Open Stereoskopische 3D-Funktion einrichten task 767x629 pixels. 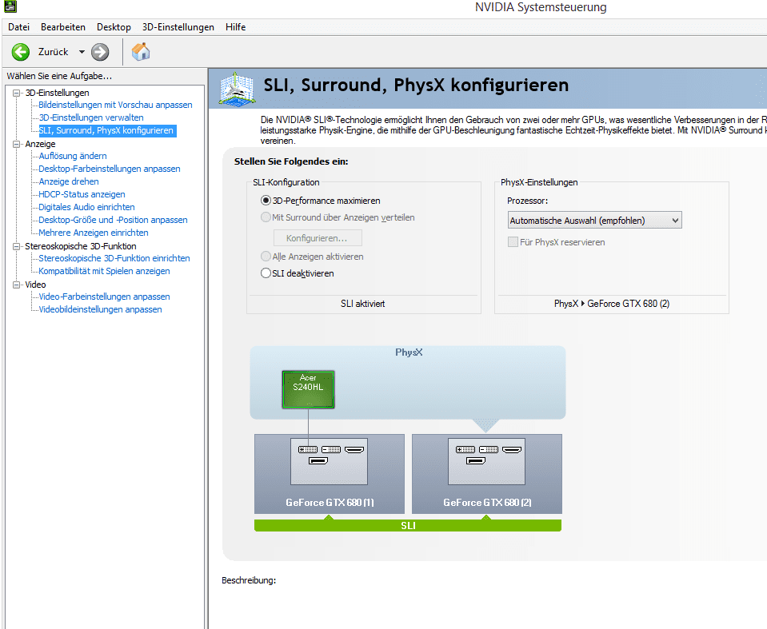pos(114,258)
